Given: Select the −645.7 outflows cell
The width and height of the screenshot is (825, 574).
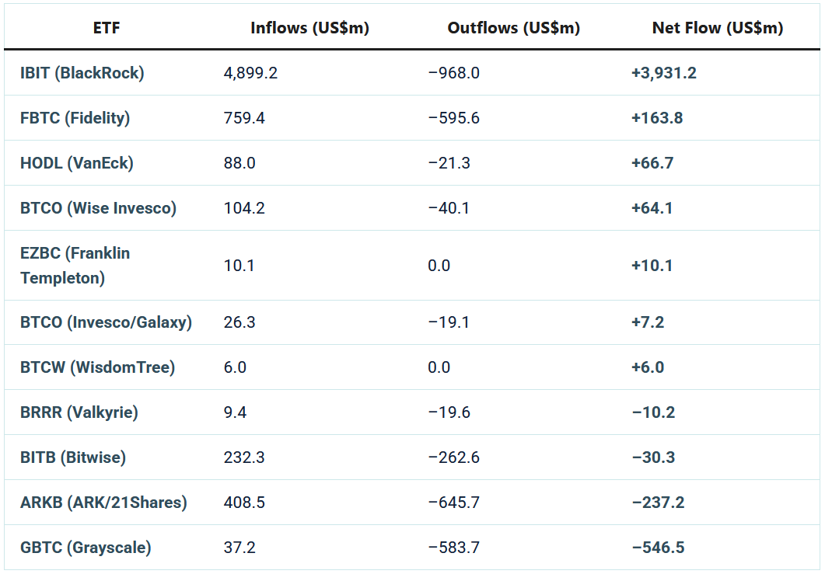Looking at the screenshot, I should (453, 502).
